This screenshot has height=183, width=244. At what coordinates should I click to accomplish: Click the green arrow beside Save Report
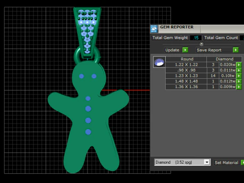235,50
